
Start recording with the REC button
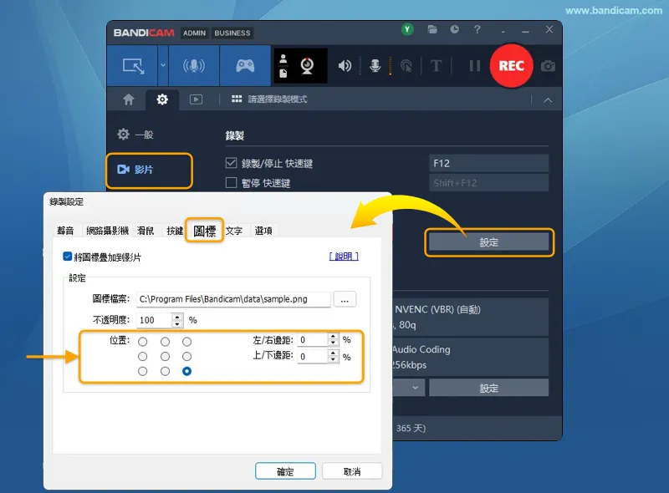pos(511,66)
